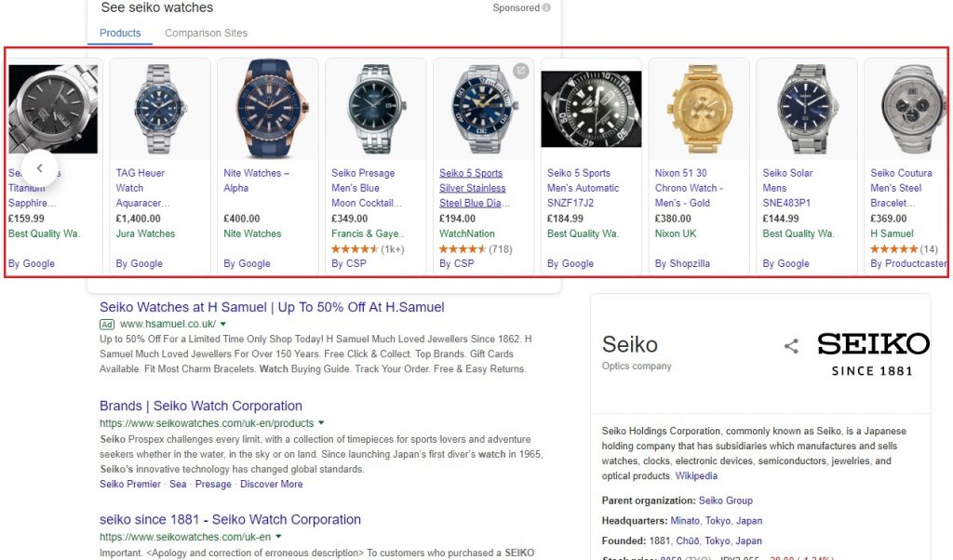Click star rating (14) on Seiko Coutura
This screenshot has height=560, width=953.
904,249
